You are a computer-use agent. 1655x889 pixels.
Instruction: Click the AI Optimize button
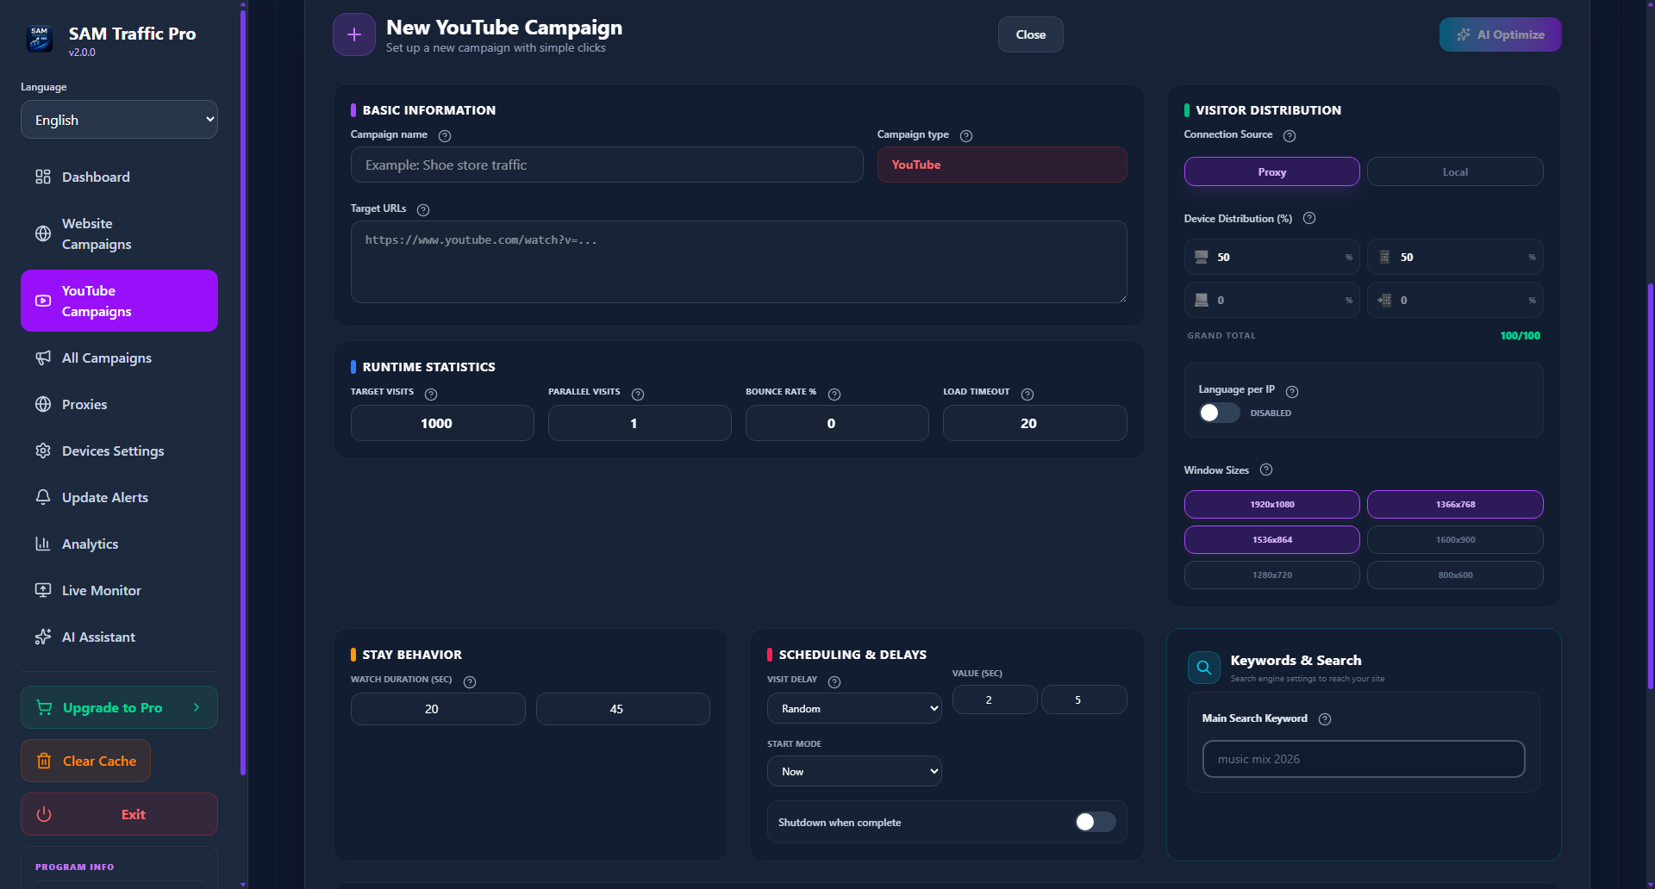[1500, 34]
